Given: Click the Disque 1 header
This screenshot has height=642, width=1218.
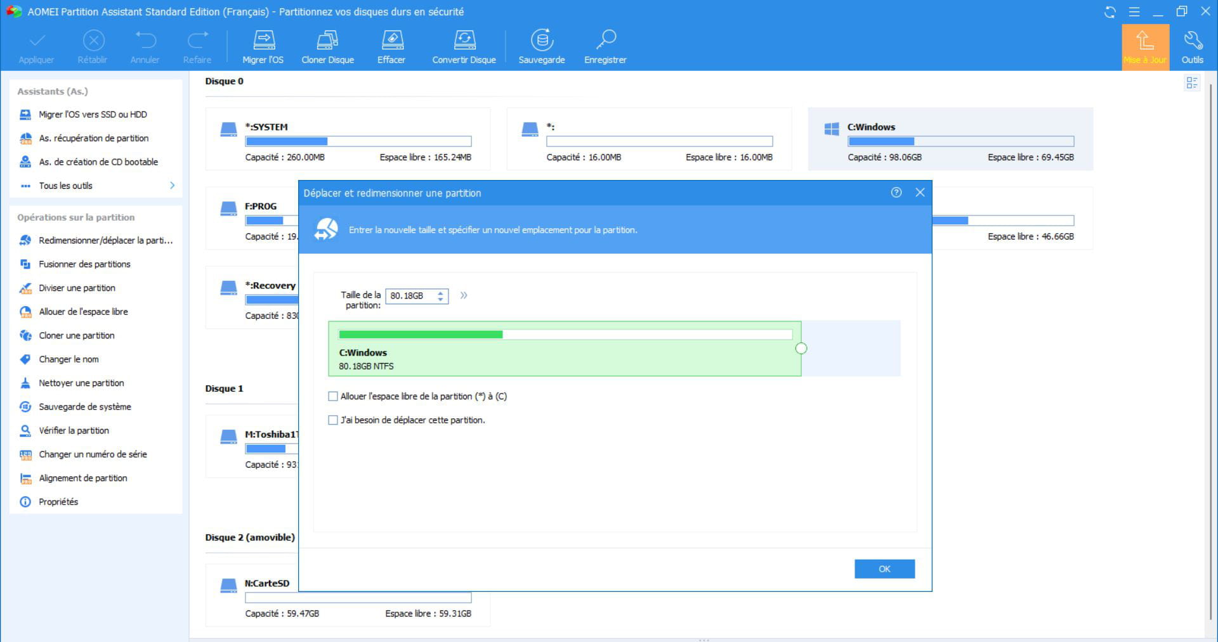Looking at the screenshot, I should (x=225, y=388).
